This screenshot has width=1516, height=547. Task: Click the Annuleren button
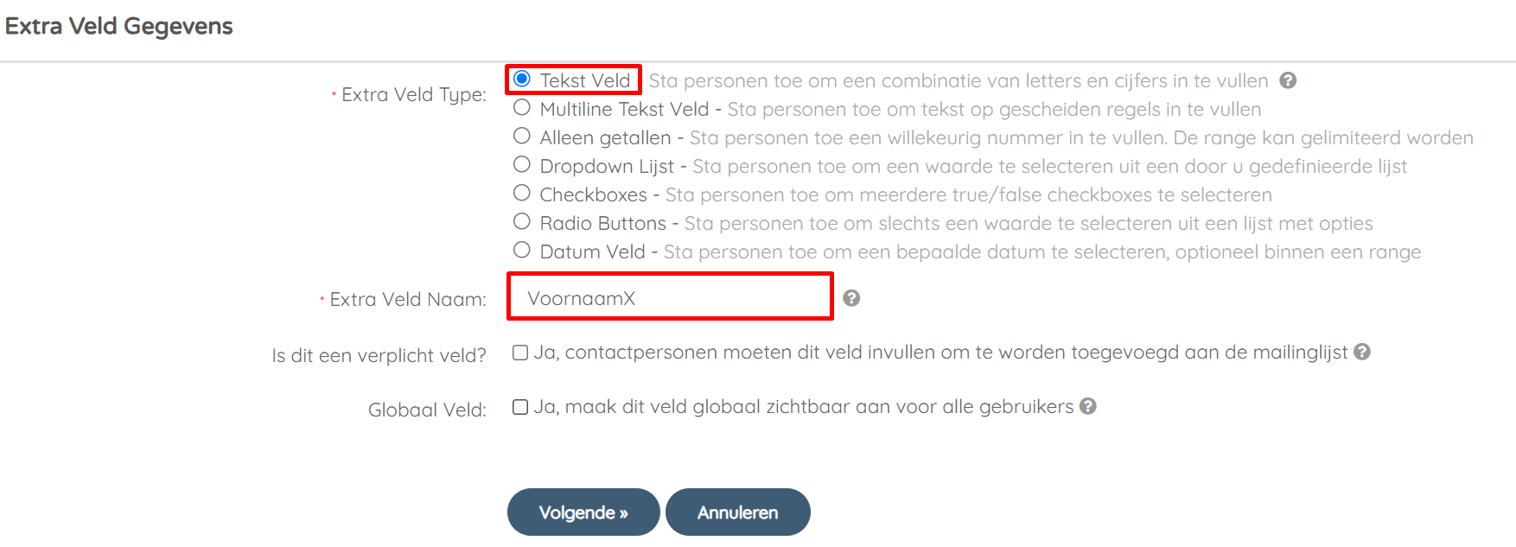738,512
